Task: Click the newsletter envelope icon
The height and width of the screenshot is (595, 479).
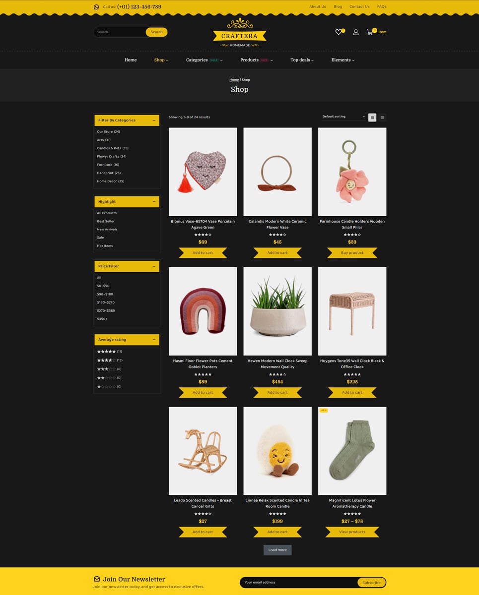Action: 97,579
